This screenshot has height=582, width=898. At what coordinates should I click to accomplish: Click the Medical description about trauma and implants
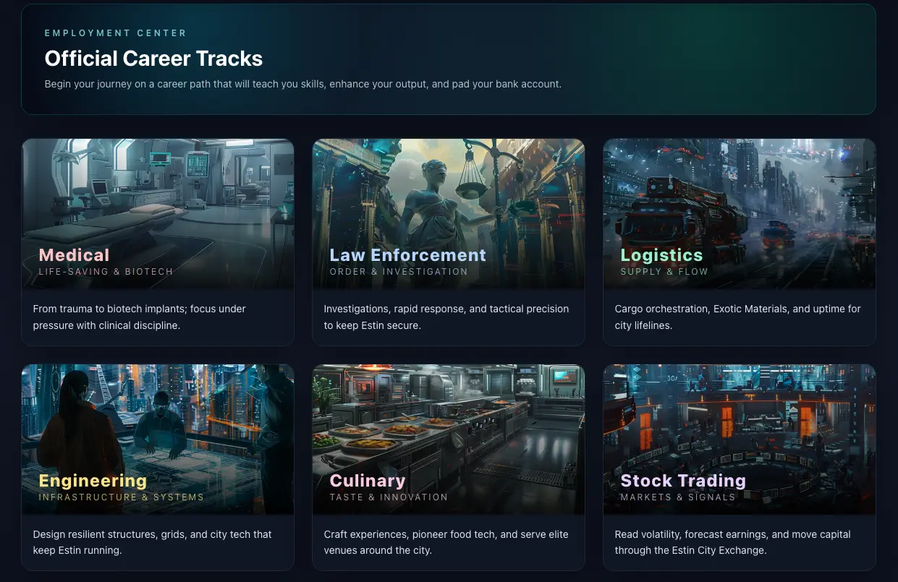[x=140, y=317]
